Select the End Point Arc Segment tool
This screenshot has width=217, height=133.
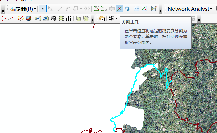coord(68,9)
